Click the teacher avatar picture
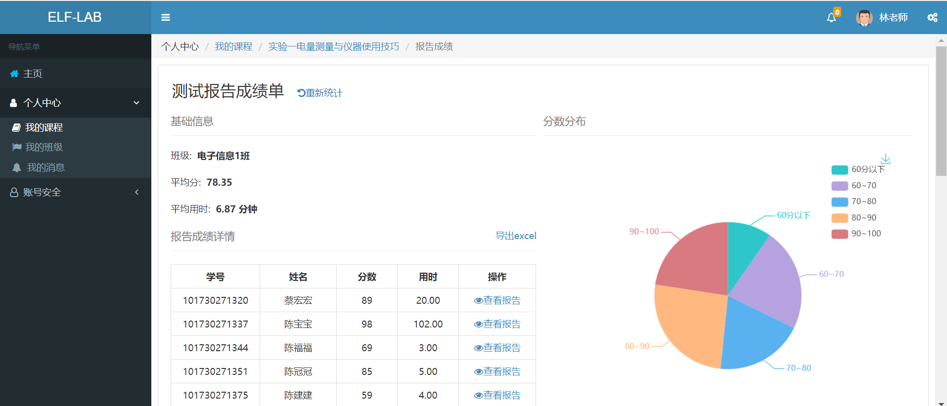 pyautogui.click(x=864, y=18)
